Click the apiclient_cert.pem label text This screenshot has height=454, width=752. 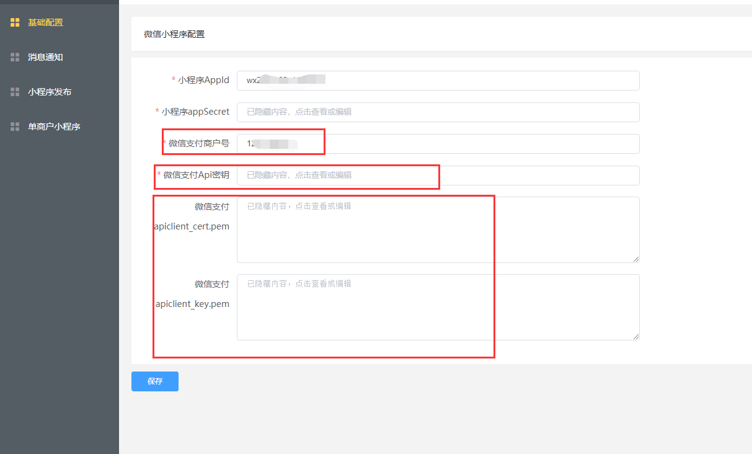(192, 226)
